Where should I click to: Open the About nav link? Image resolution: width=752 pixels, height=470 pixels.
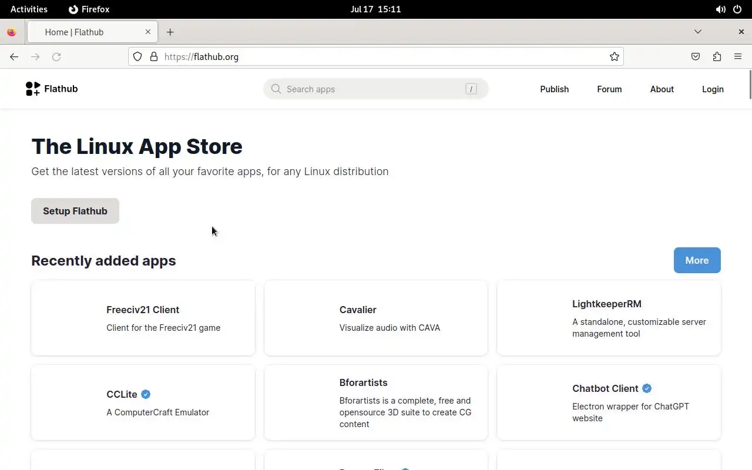click(662, 89)
